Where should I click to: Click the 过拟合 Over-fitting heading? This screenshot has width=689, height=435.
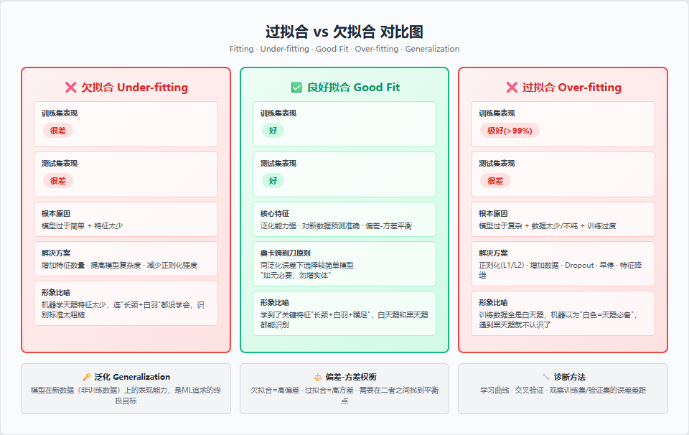[572, 88]
